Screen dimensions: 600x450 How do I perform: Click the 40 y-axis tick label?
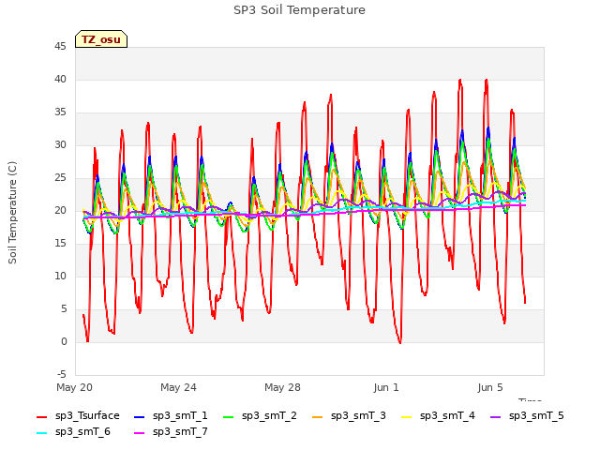pyautogui.click(x=60, y=80)
